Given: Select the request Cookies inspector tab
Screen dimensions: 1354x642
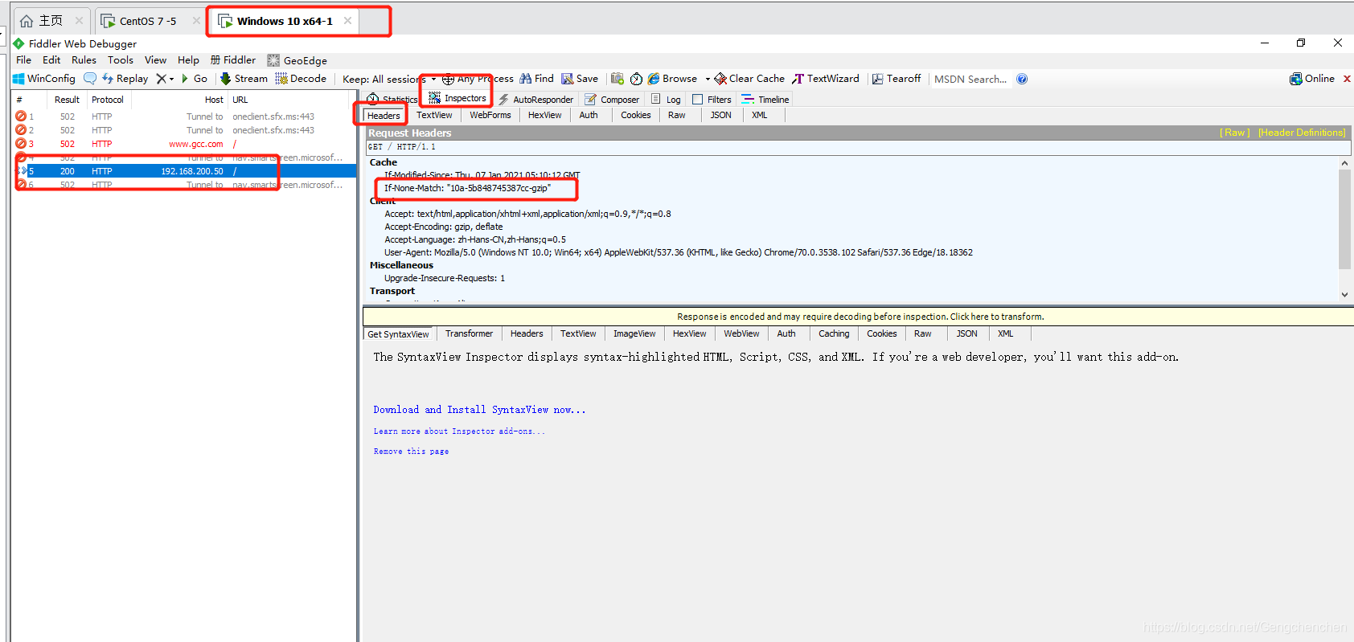Looking at the screenshot, I should (x=636, y=115).
